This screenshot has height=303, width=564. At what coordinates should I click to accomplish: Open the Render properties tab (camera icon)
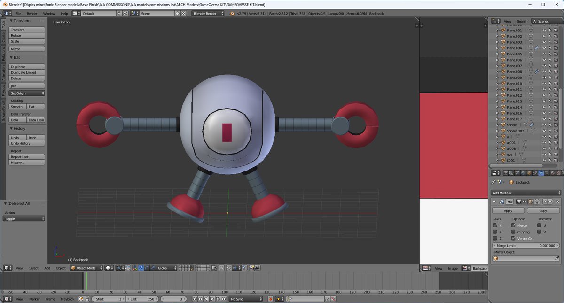(506, 173)
